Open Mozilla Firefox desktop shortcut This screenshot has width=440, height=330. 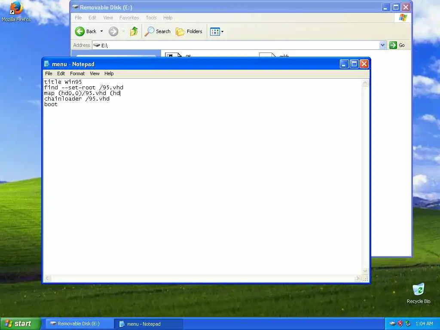click(x=16, y=11)
